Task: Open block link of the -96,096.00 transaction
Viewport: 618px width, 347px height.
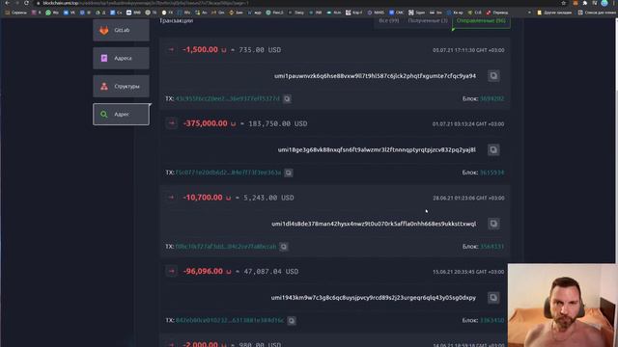Action: (x=492, y=321)
